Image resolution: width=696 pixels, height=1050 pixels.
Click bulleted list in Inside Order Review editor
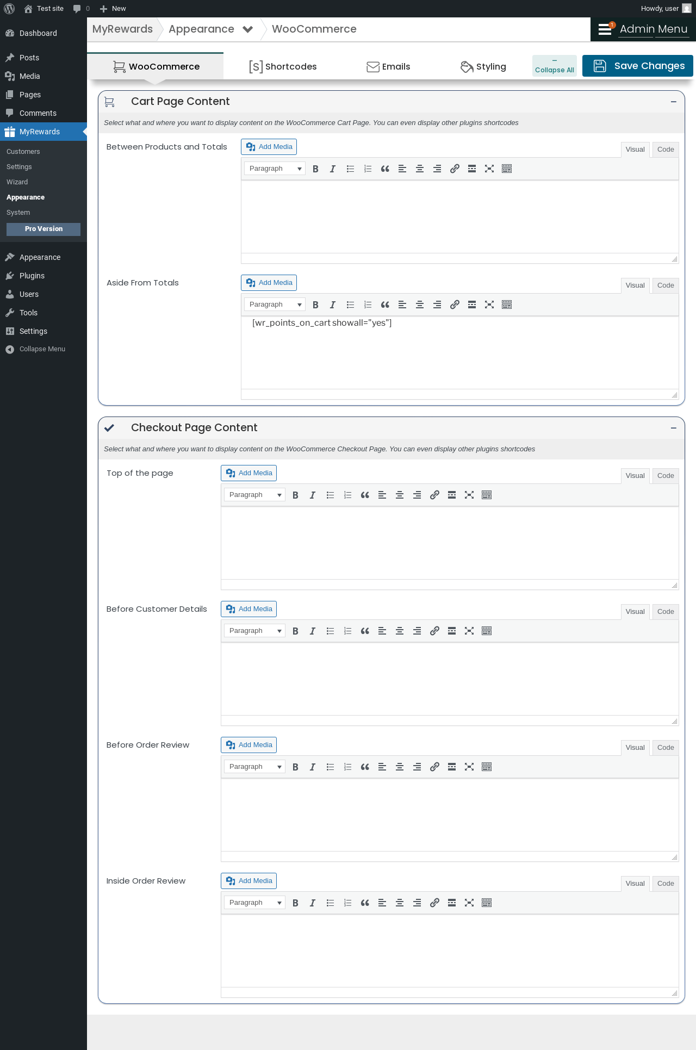[x=330, y=903]
